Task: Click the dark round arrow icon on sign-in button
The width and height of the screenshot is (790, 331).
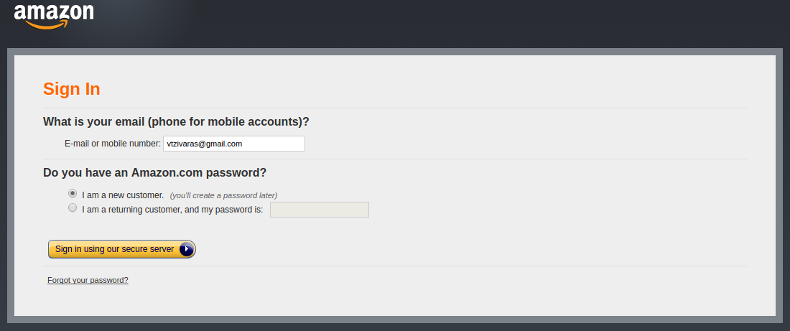Action: (187, 249)
